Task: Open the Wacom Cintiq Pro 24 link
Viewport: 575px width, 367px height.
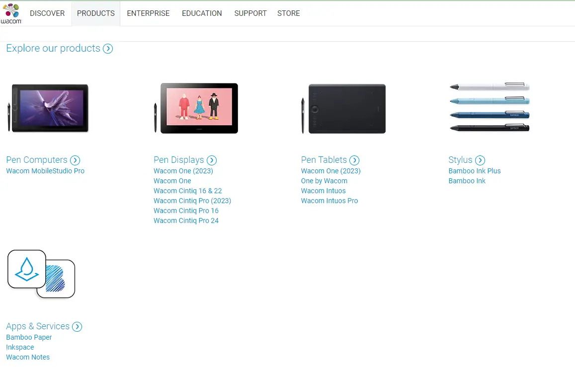Action: [x=186, y=220]
